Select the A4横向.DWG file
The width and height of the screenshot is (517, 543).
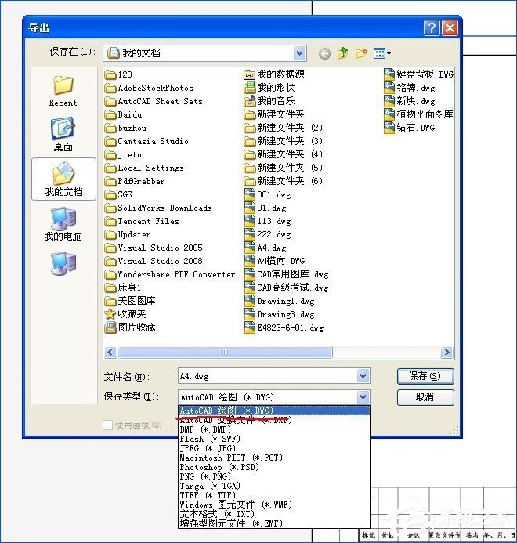[275, 261]
